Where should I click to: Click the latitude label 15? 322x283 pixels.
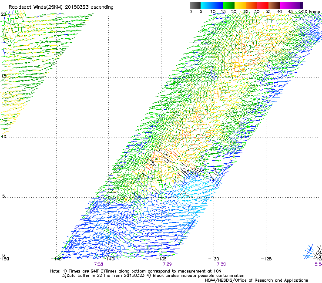3,76
